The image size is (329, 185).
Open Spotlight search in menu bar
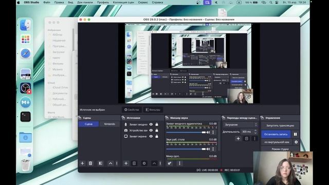[x=271, y=2]
